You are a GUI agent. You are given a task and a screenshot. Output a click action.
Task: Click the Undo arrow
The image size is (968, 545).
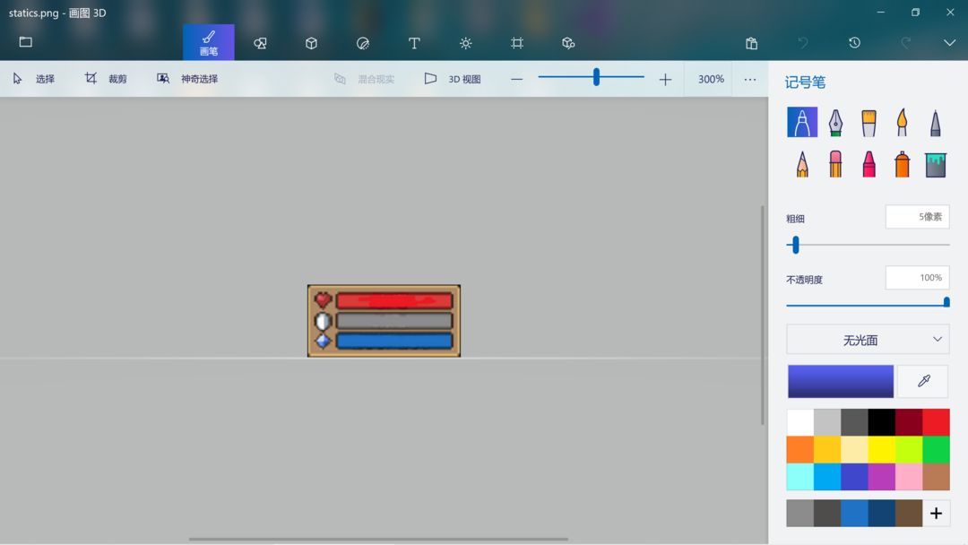click(802, 43)
